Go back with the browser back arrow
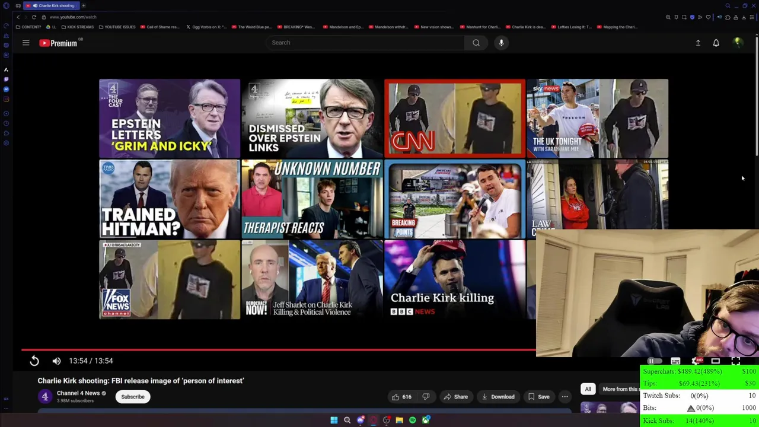Viewport: 759px width, 427px height. coord(18,17)
